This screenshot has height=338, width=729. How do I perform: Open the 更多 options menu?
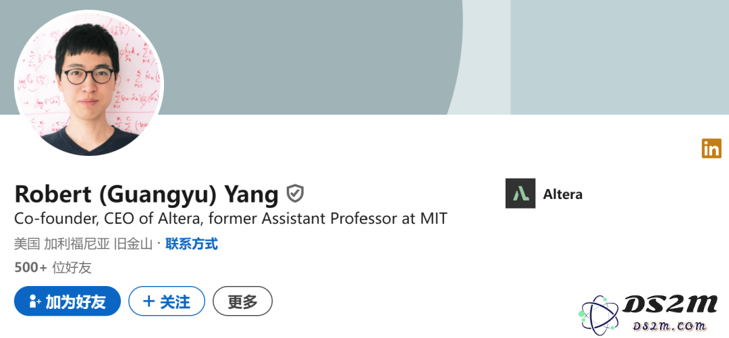pyautogui.click(x=243, y=302)
